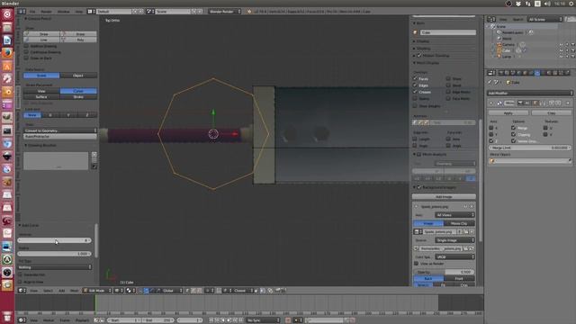Enable Additive Drawing checkbox
Viewport: 576px width, 324px height.
click(x=26, y=46)
